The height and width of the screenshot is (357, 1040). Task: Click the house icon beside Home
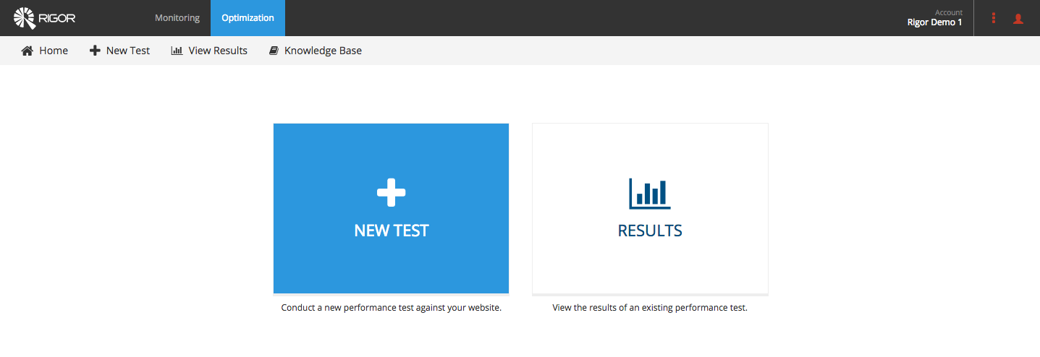tap(28, 51)
